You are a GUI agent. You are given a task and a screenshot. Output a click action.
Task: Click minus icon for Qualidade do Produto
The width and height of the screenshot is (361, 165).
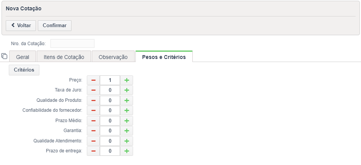[x=93, y=100]
